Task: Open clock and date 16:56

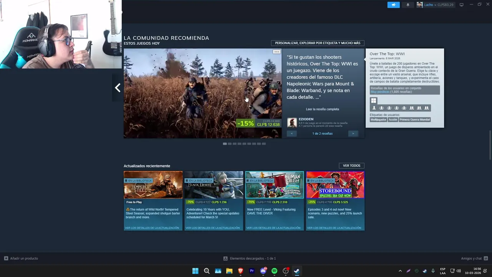Action: point(473,271)
